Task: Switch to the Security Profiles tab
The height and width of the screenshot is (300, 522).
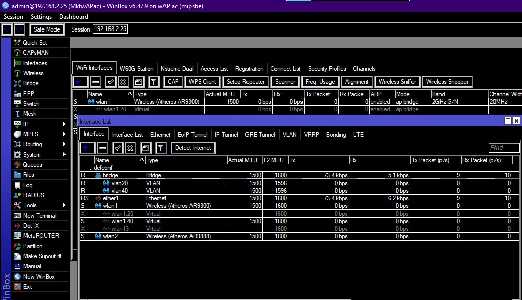Action: click(x=327, y=69)
